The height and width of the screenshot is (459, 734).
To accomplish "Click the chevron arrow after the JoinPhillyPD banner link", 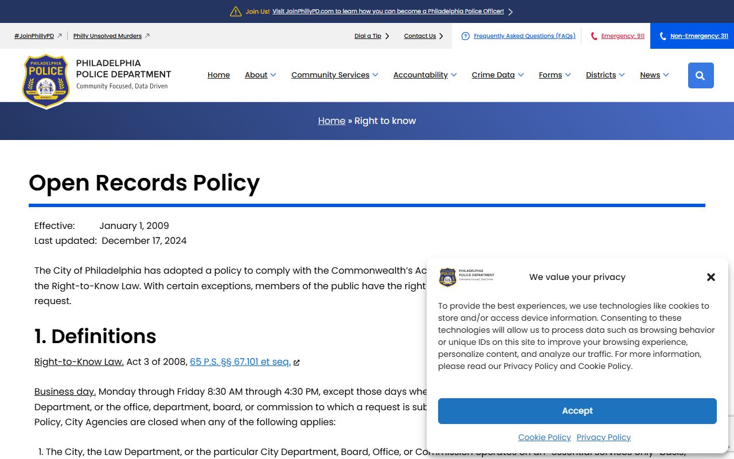I will tap(510, 11).
